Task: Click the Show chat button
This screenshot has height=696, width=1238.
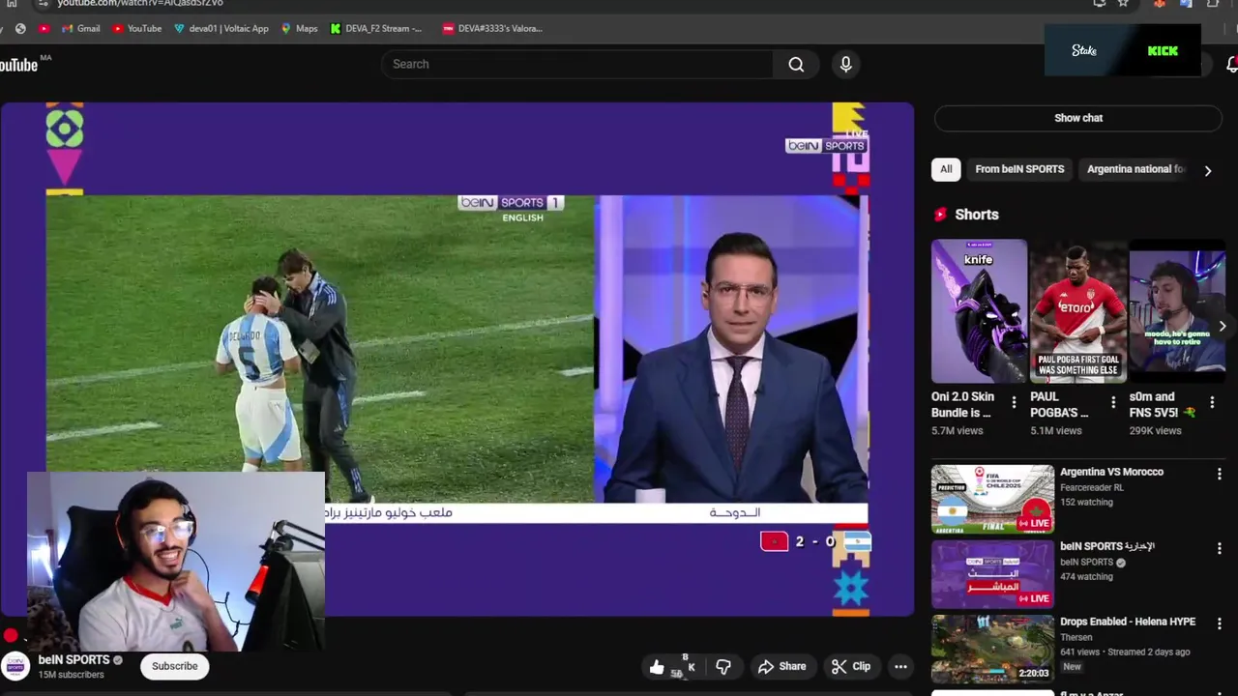Action: (1078, 118)
